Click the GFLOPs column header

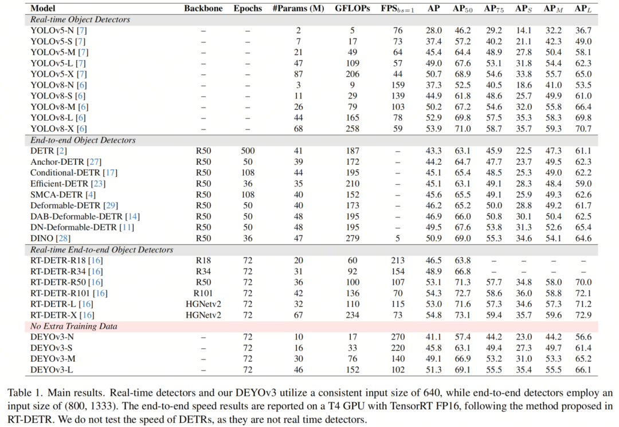[352, 8]
